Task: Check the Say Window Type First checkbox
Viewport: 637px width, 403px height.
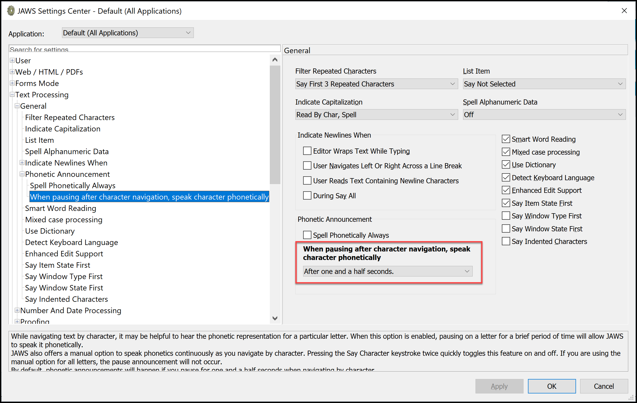Action: (x=506, y=216)
